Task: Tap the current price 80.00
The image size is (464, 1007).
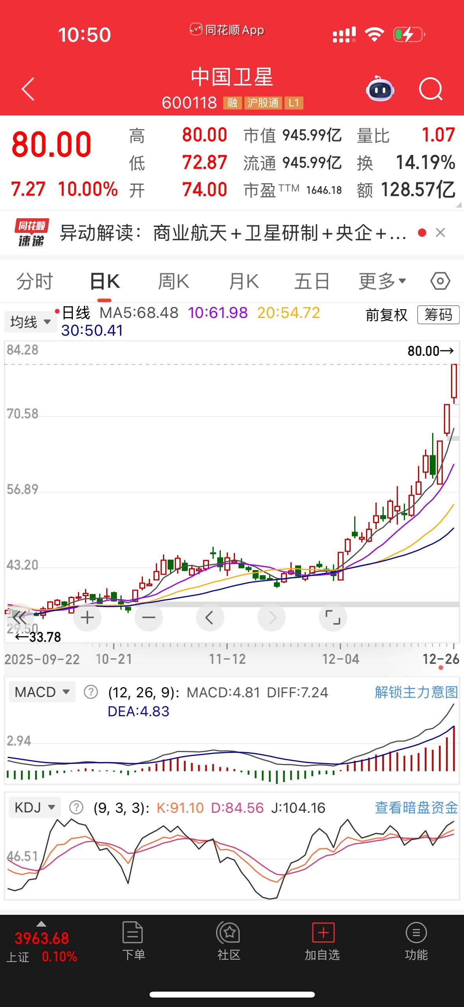Action: [52, 145]
